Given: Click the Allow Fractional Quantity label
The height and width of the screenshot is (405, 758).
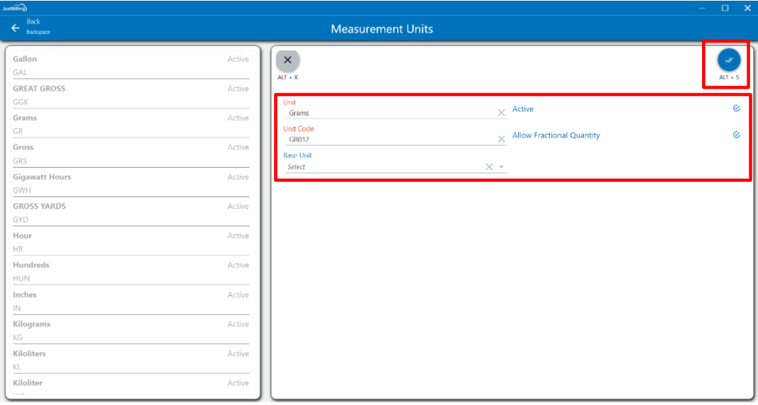Looking at the screenshot, I should pyautogui.click(x=556, y=135).
